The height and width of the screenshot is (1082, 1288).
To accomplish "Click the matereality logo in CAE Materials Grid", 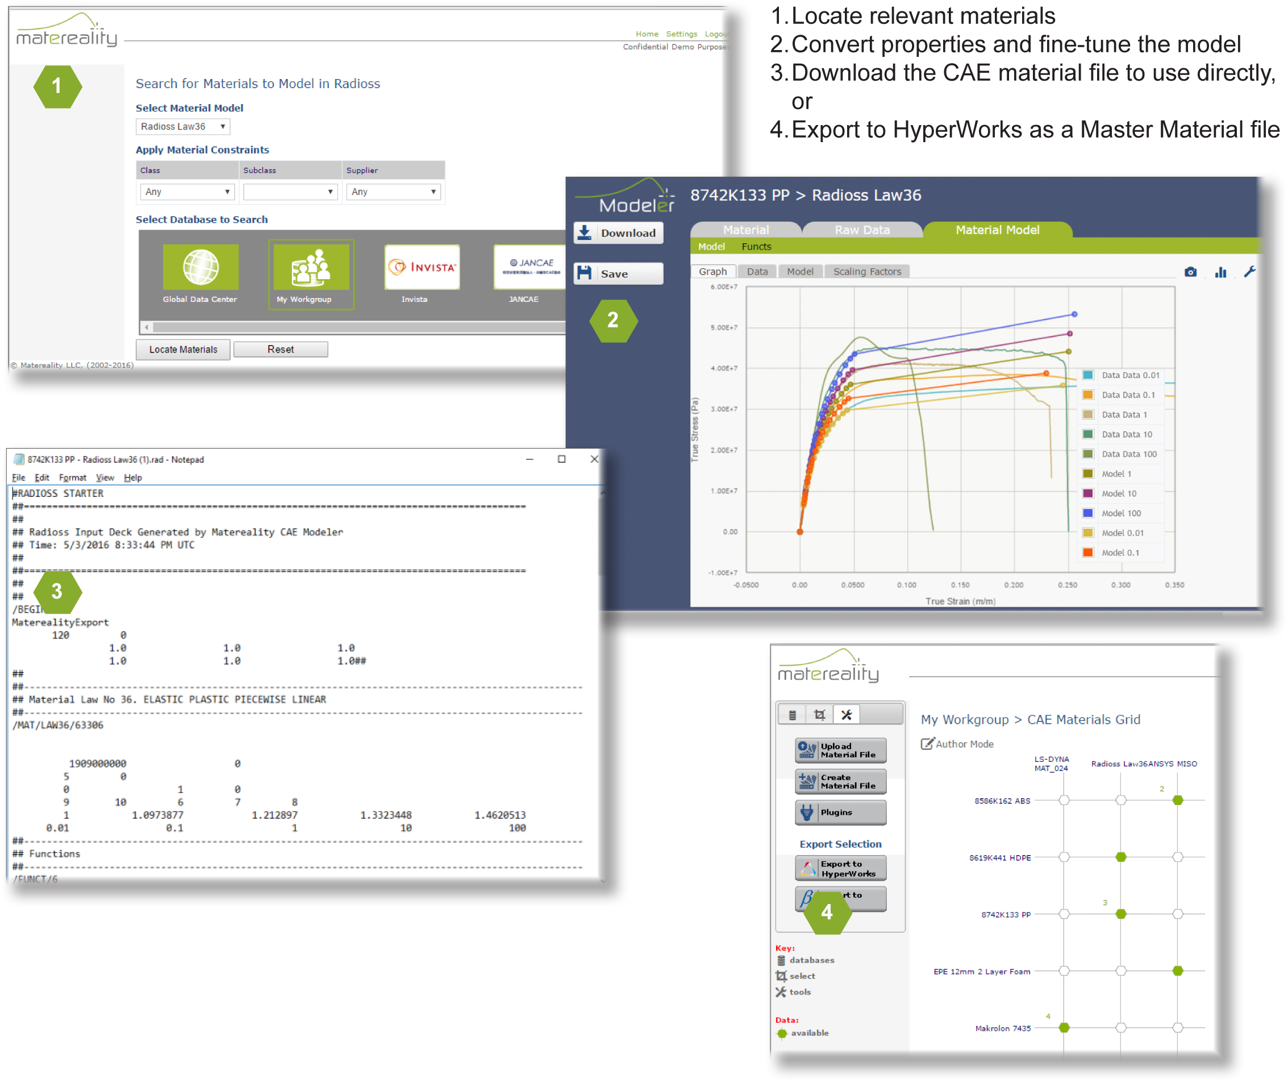I will pyautogui.click(x=828, y=666).
